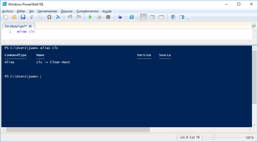Console vertical scrollbar up arrow
This screenshot has height=142, width=258.
click(x=254, y=48)
